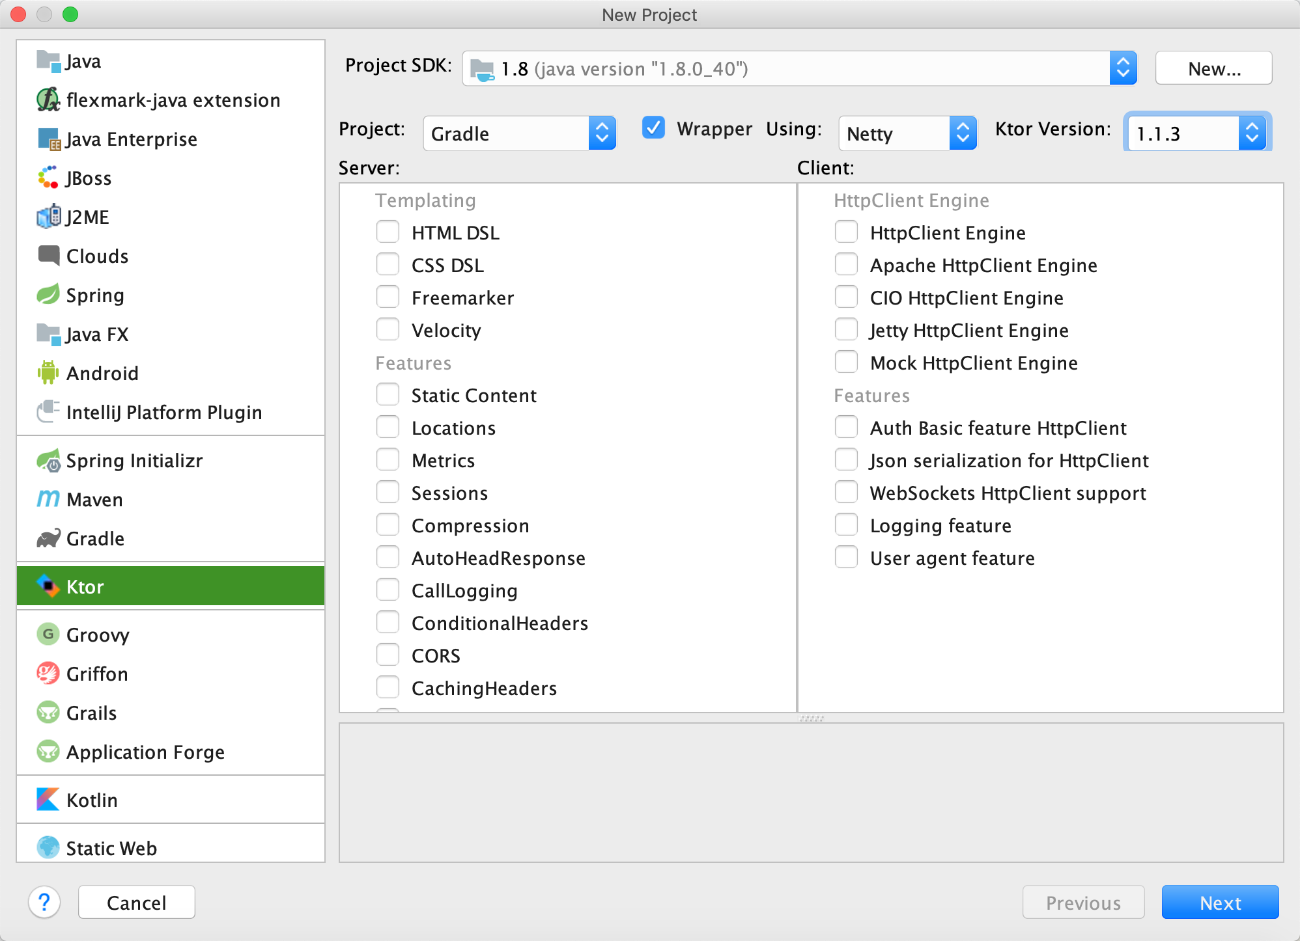Enable Apache HttpClient Engine
The height and width of the screenshot is (941, 1300).
point(847,264)
